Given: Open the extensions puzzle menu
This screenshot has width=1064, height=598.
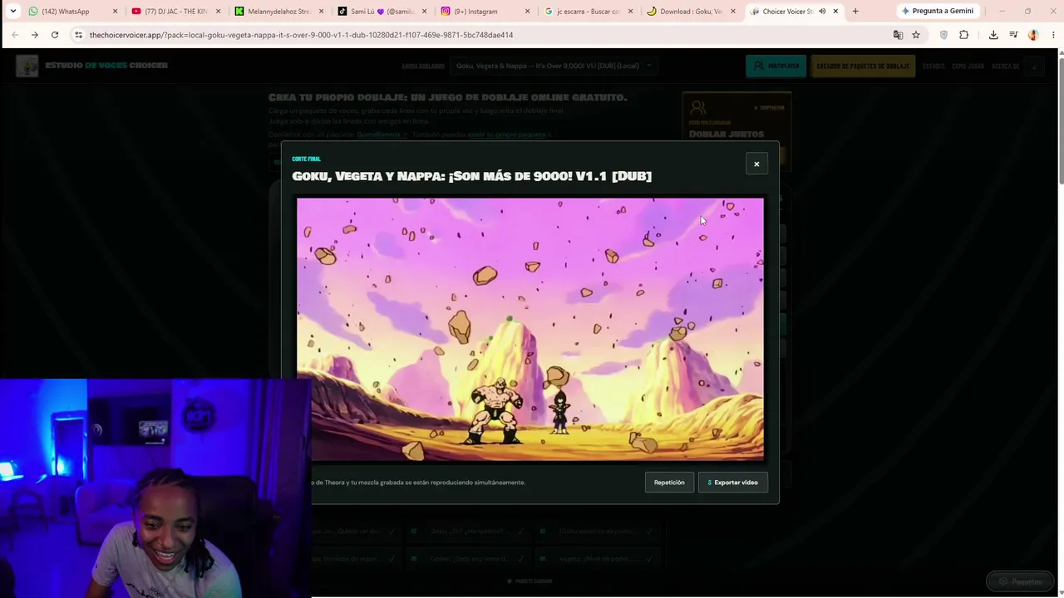Looking at the screenshot, I should coord(963,35).
